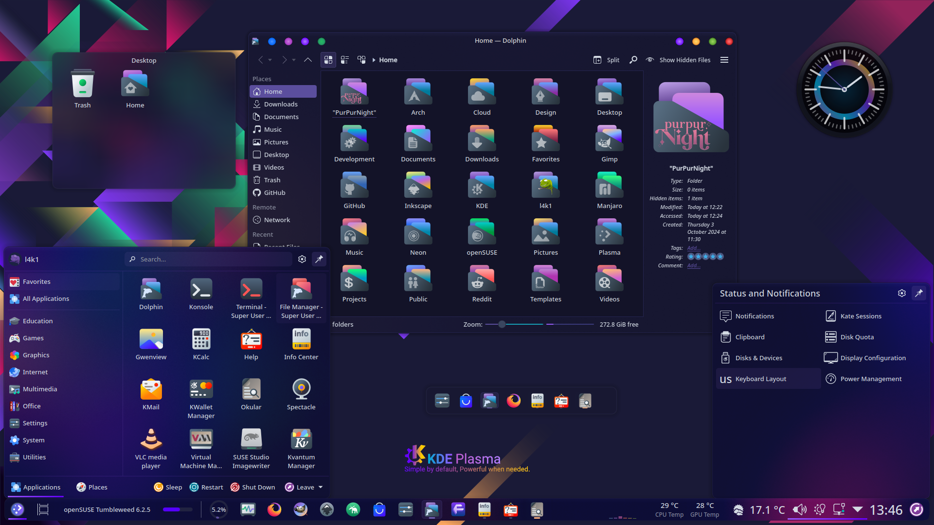Click the PurPurNight folder preview thumbnail
Screen dimensions: 934x525
691,117
